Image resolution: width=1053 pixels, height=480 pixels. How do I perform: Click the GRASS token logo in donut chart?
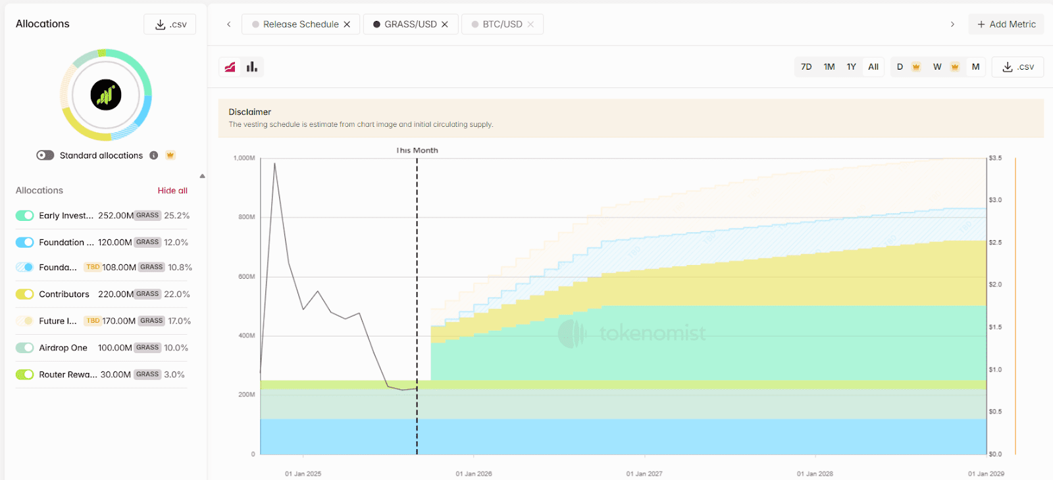(106, 95)
